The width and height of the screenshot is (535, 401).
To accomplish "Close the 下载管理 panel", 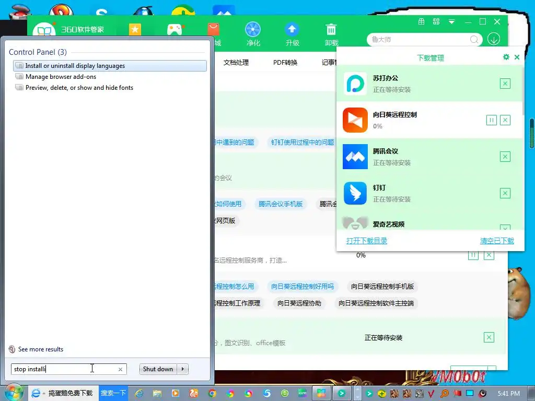I will [517, 57].
